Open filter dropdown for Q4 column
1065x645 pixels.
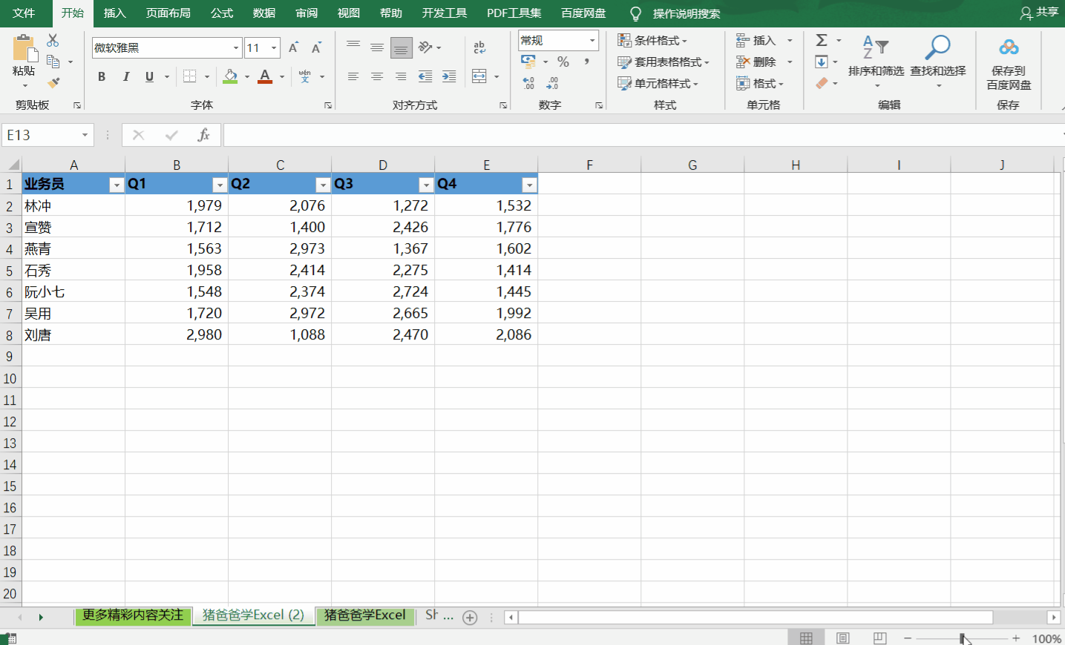(x=529, y=185)
